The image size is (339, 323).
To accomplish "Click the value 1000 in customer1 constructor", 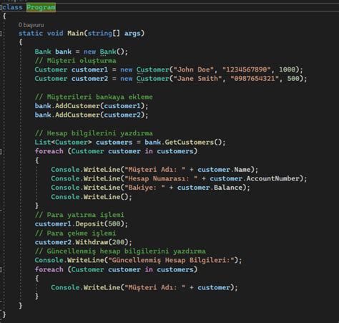I will click(x=287, y=69).
